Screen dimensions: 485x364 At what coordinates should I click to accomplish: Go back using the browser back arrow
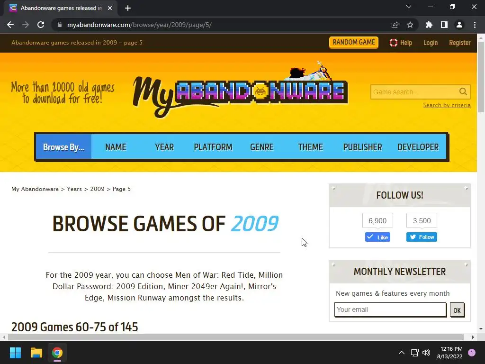[10, 25]
